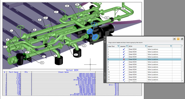Open the Layout column filter funnel
This screenshot has width=185, height=99.
click(x=171, y=46)
